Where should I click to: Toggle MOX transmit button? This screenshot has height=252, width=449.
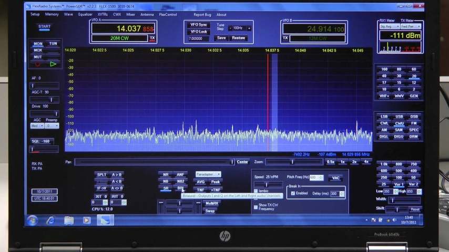38,50
